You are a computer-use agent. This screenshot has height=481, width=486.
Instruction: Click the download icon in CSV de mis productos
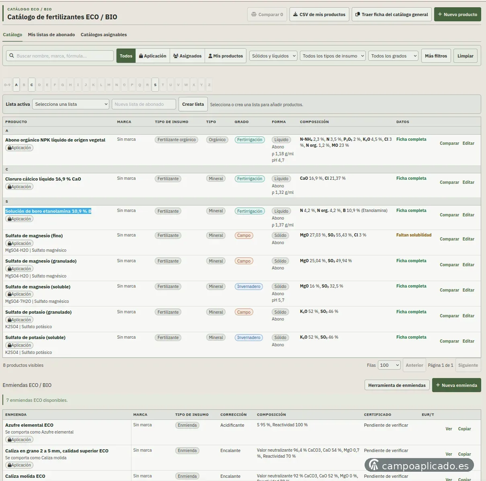(295, 14)
